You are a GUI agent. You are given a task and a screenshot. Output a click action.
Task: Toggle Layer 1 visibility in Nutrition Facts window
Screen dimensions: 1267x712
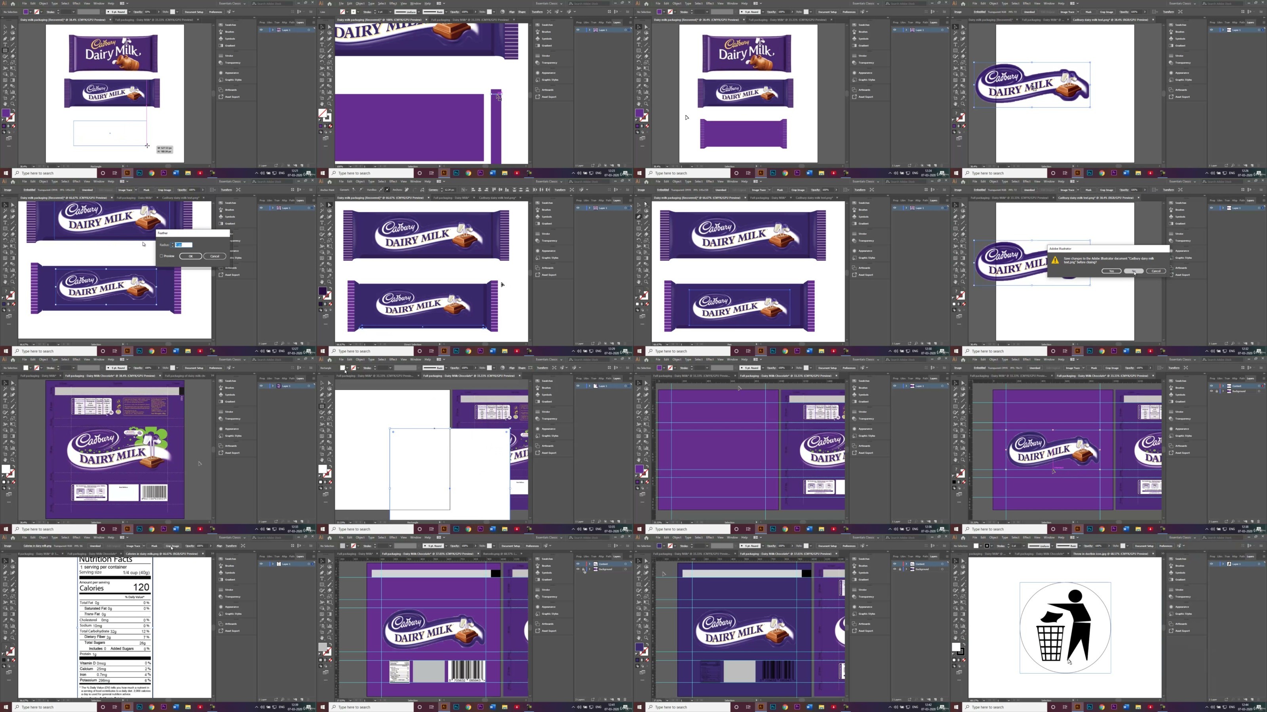click(261, 564)
